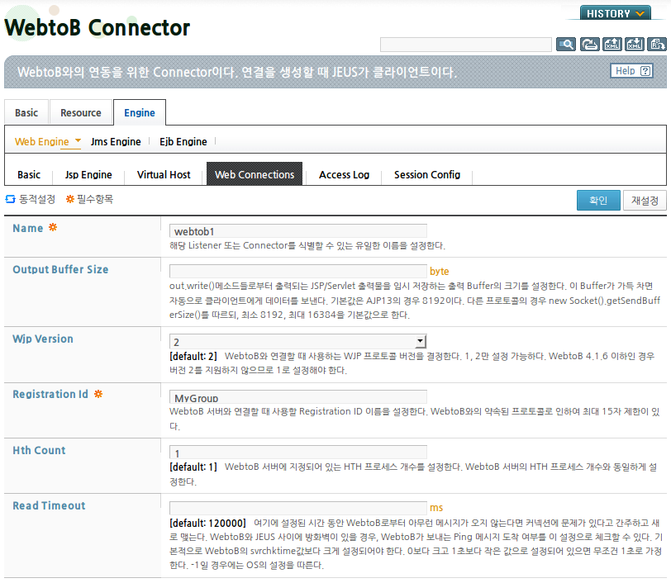Open the Web Engine dropdown arrow
This screenshot has height=583, width=671.
point(78,140)
